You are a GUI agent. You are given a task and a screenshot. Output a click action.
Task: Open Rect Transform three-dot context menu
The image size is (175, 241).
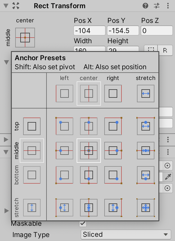(168, 6)
